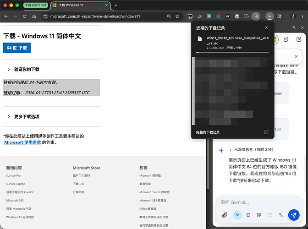Open Microsoft Teams 教育版 footer link
Screen dimensions: 308x229
[x=154, y=192]
